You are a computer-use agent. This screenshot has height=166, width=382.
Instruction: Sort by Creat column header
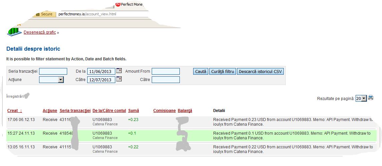[15, 111]
